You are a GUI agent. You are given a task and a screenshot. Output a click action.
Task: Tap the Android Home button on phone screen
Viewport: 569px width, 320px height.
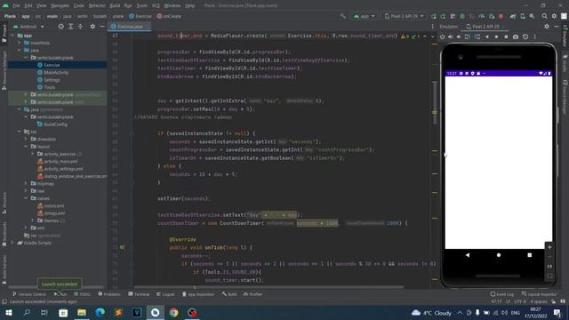499,255
